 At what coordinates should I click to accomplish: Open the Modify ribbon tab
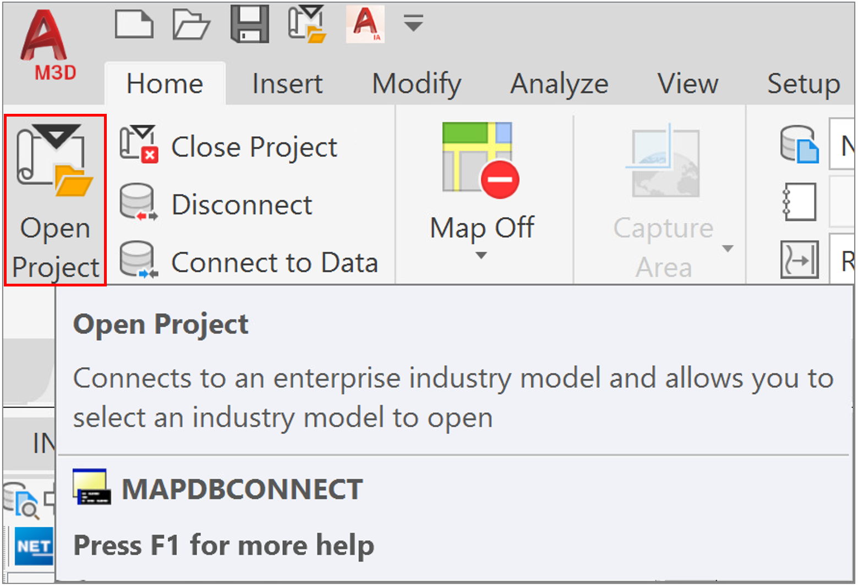[x=417, y=84]
